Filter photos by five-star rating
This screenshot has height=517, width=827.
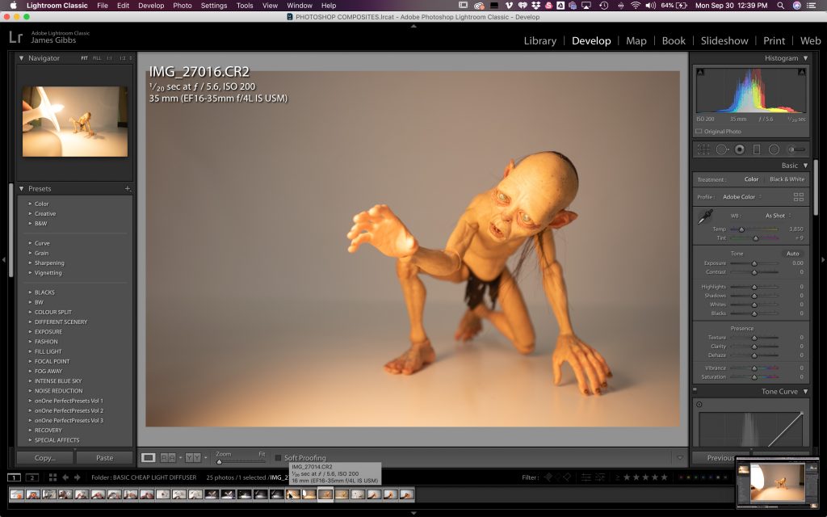(664, 477)
